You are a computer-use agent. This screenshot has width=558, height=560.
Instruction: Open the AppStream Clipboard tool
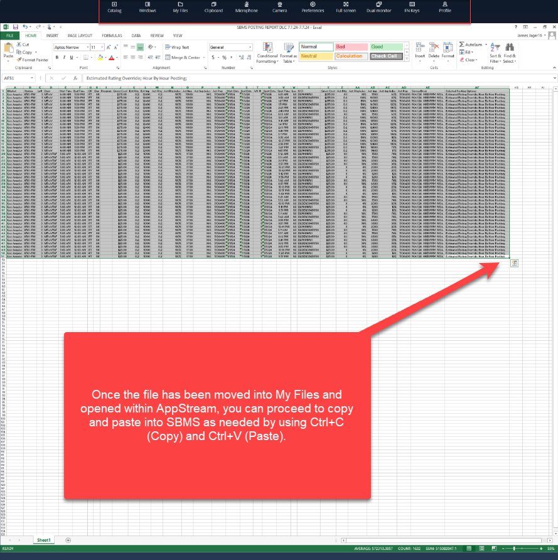[213, 7]
